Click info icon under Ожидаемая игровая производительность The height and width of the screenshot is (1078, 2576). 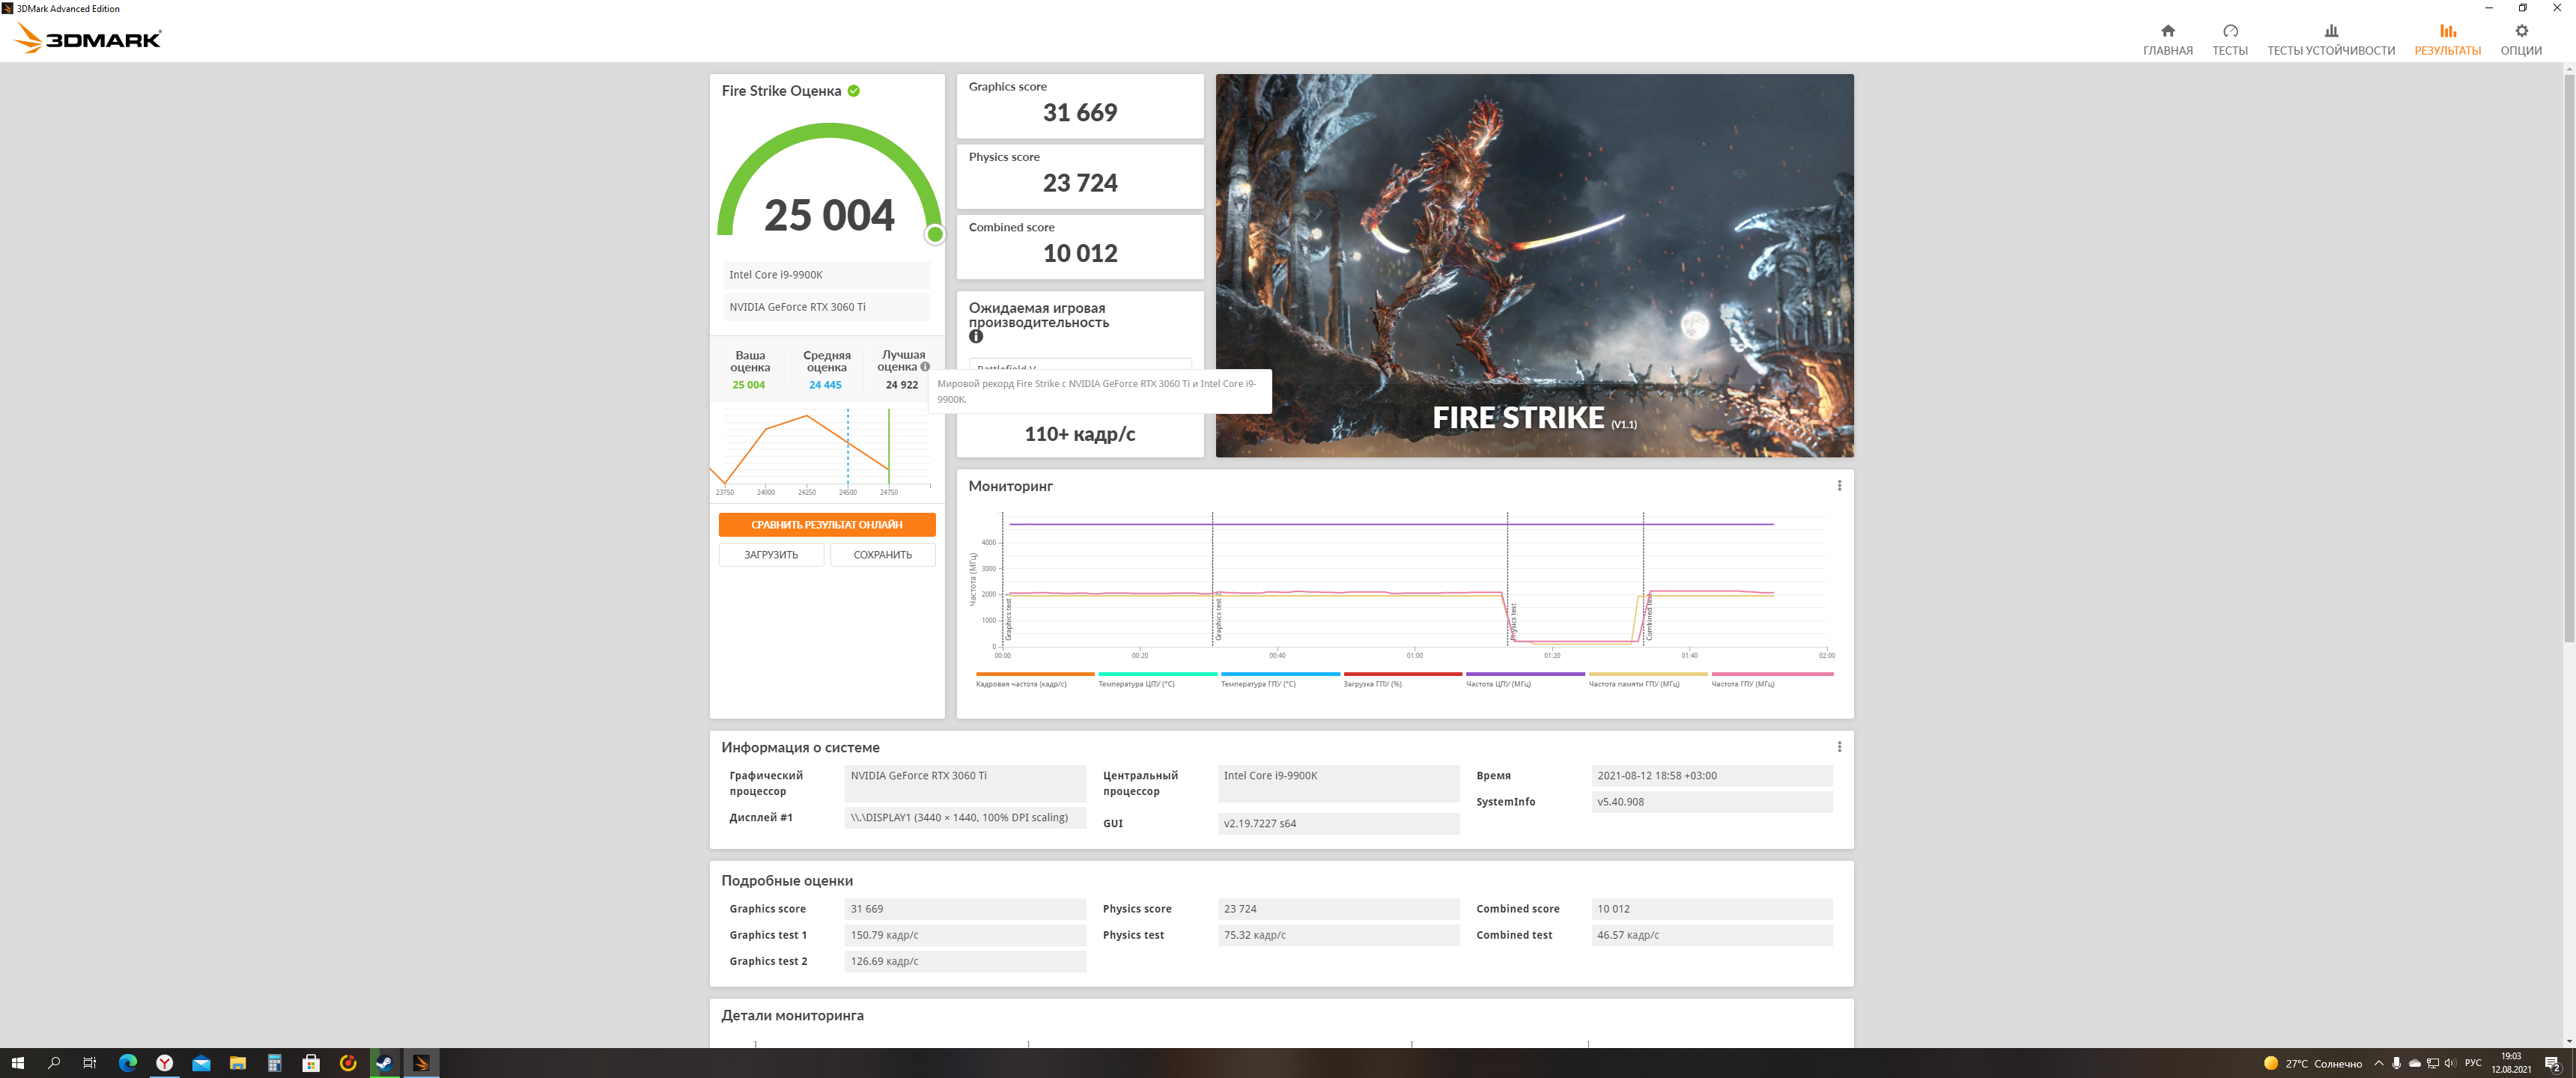coord(976,337)
